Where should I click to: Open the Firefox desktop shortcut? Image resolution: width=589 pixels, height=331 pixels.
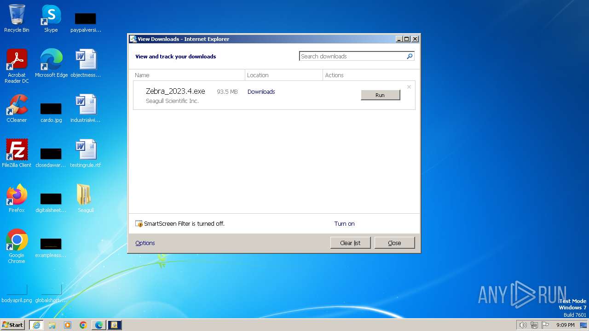pos(17,198)
